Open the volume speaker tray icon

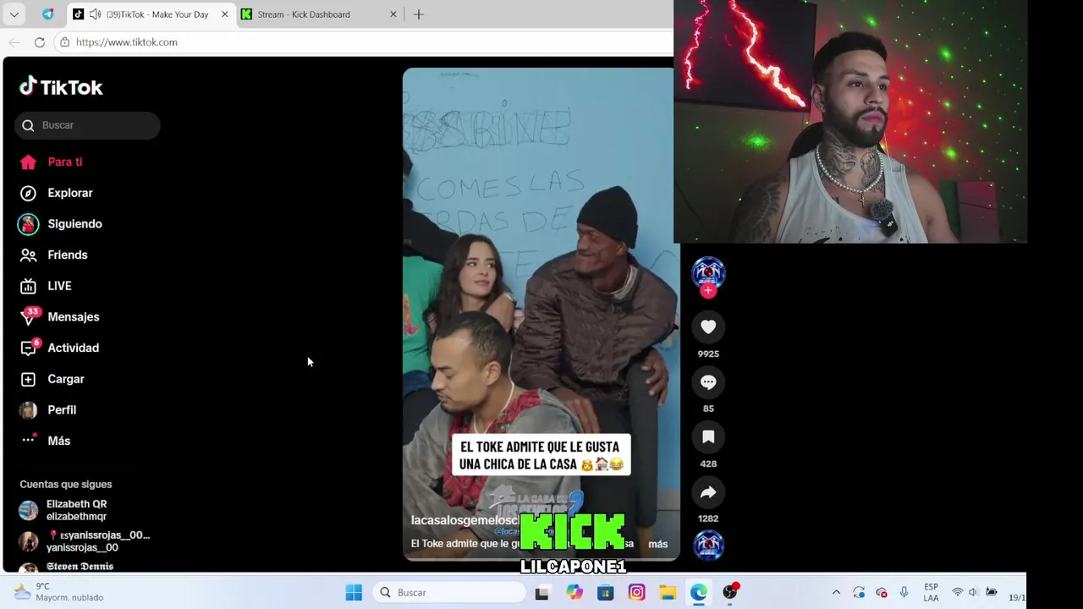click(973, 593)
